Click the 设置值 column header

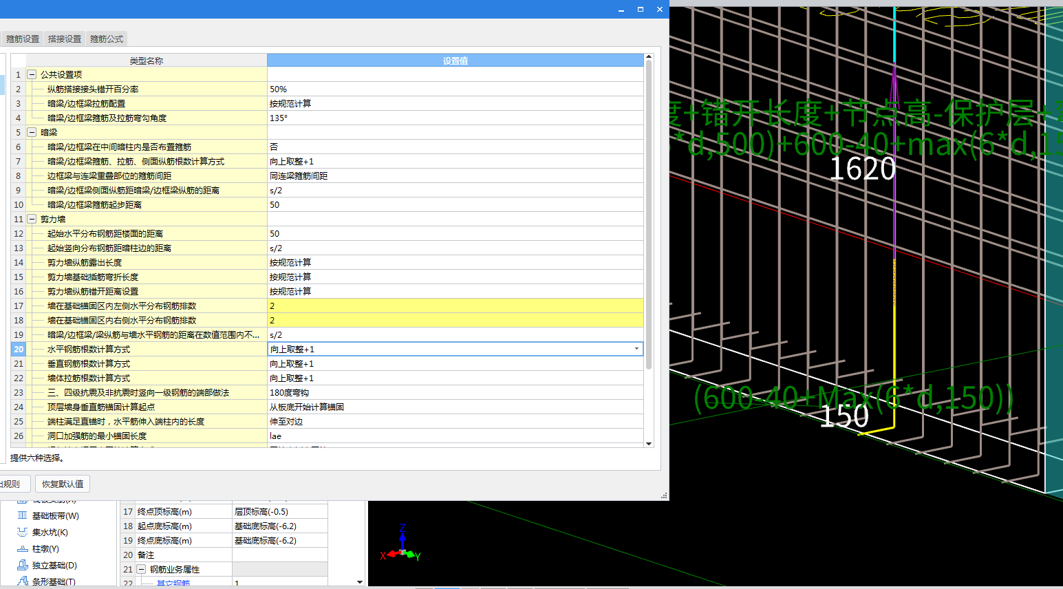[x=455, y=61]
